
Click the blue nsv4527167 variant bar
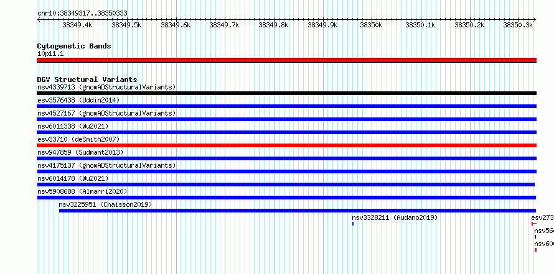pos(286,119)
